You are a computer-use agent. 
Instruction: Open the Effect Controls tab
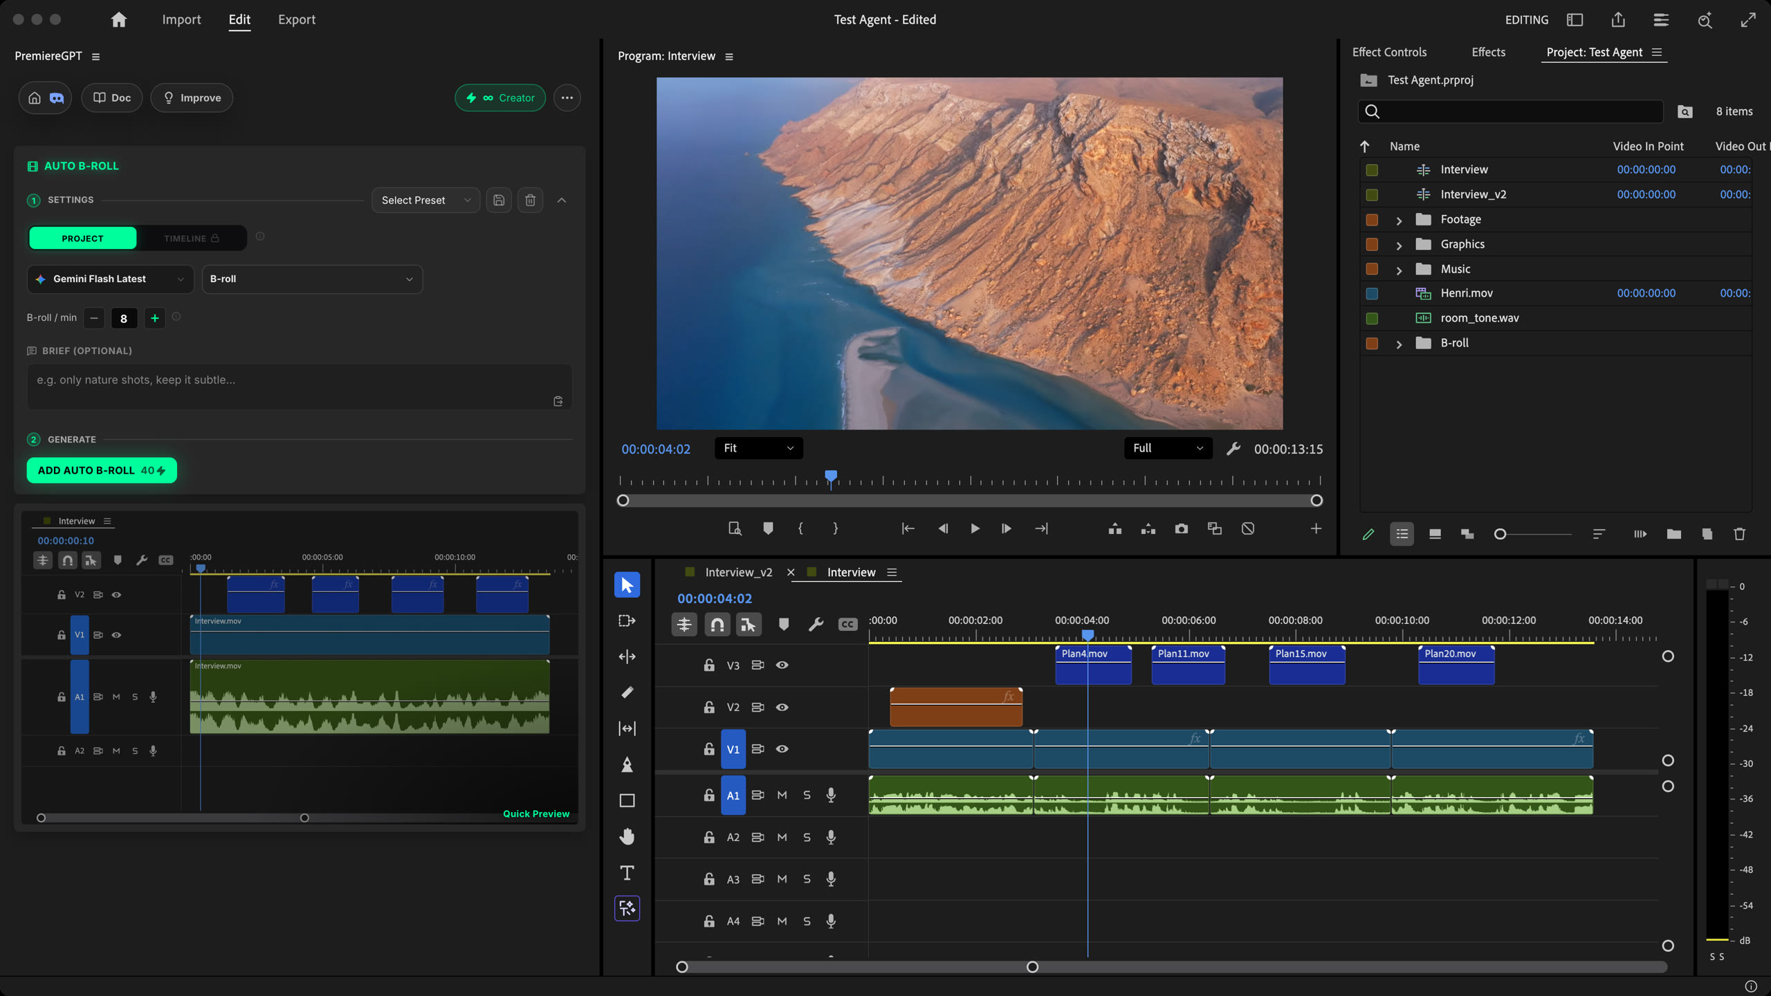[x=1388, y=52]
